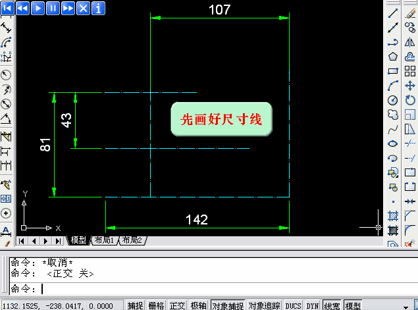Viewport: 418px width, 310px height.
Task: Select the Spline tool
Action: click(393, 129)
